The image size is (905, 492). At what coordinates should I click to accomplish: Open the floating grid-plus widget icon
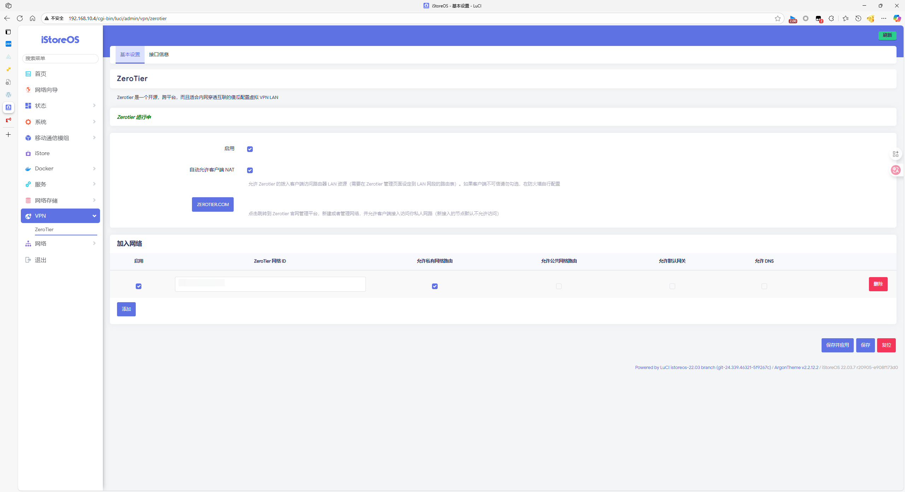895,154
